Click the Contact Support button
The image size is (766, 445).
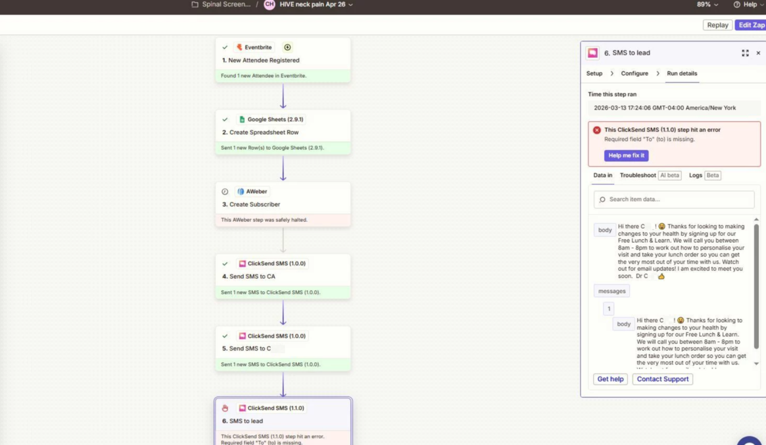point(662,379)
